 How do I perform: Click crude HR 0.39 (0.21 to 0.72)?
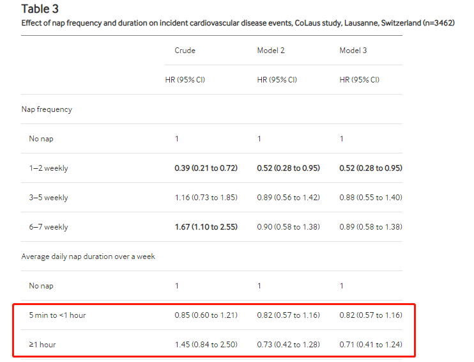(x=206, y=168)
